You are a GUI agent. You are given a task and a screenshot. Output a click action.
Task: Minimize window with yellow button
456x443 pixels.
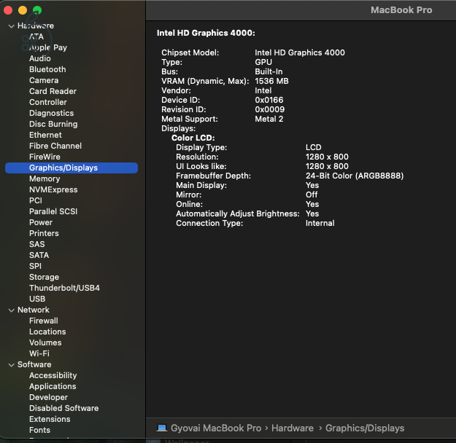click(x=23, y=10)
